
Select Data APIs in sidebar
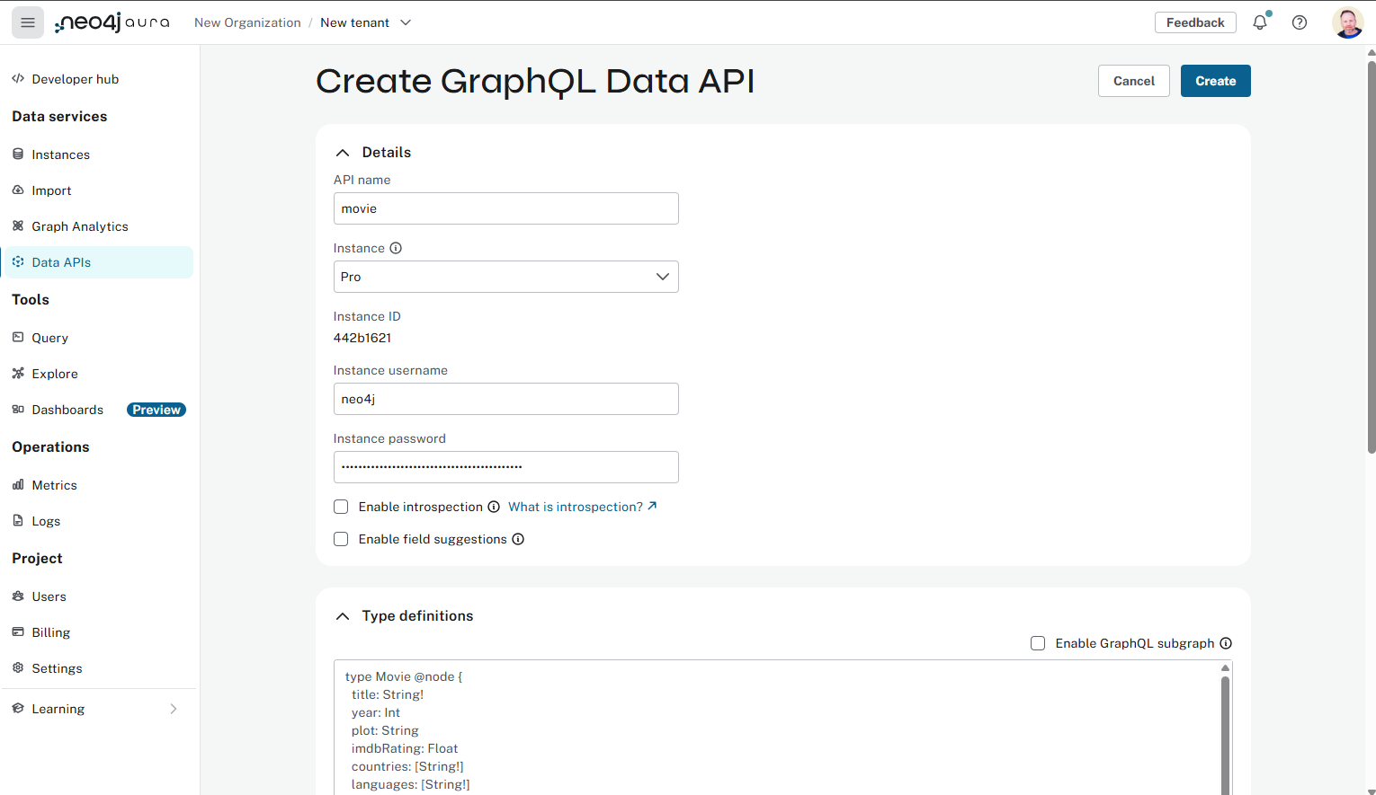coord(97,262)
